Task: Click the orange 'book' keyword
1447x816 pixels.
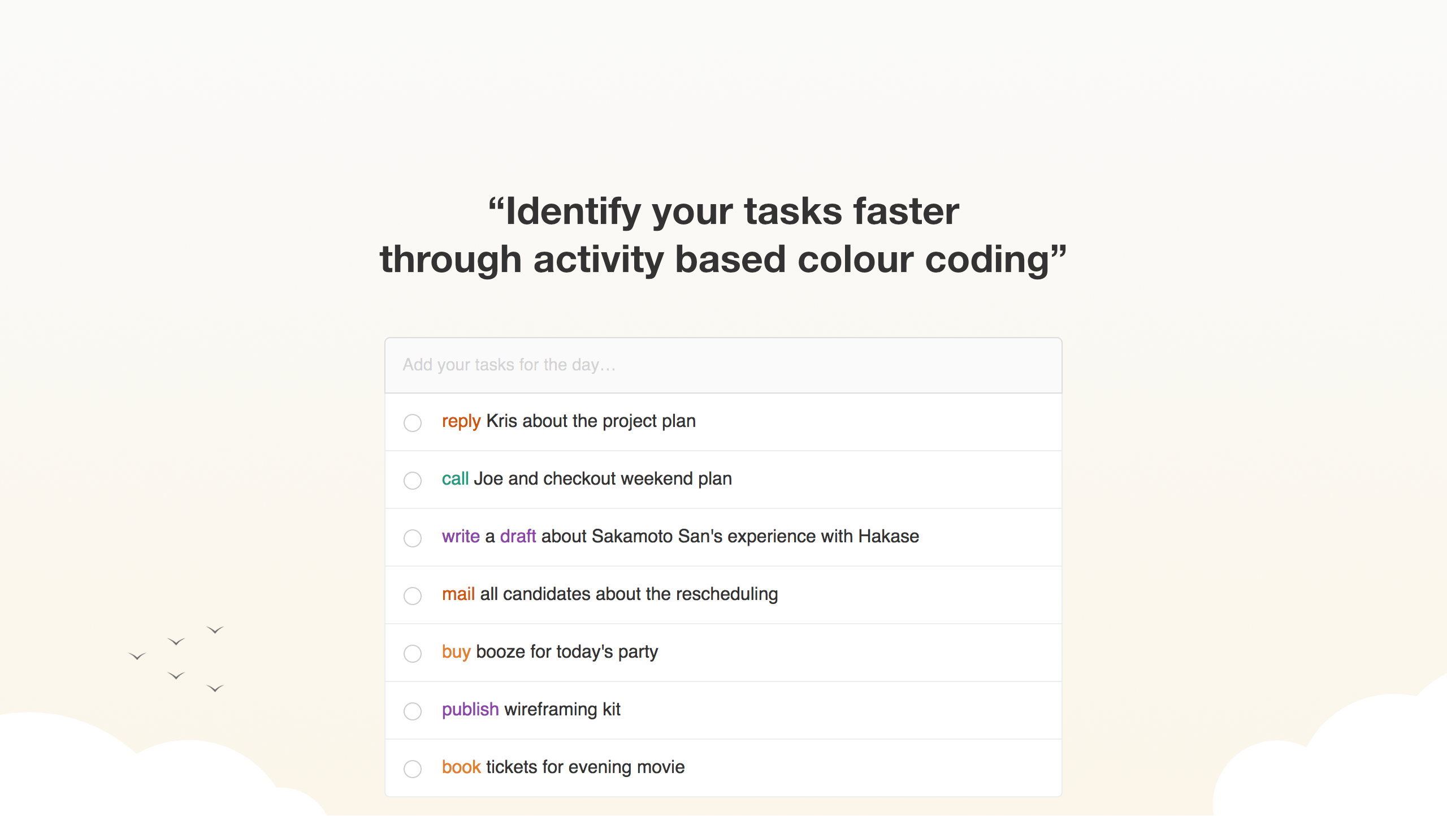Action: click(x=461, y=767)
